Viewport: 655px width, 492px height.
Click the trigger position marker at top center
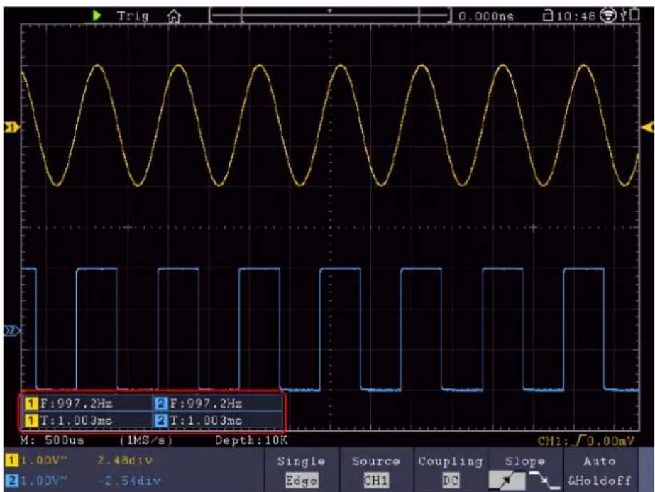pyautogui.click(x=330, y=11)
